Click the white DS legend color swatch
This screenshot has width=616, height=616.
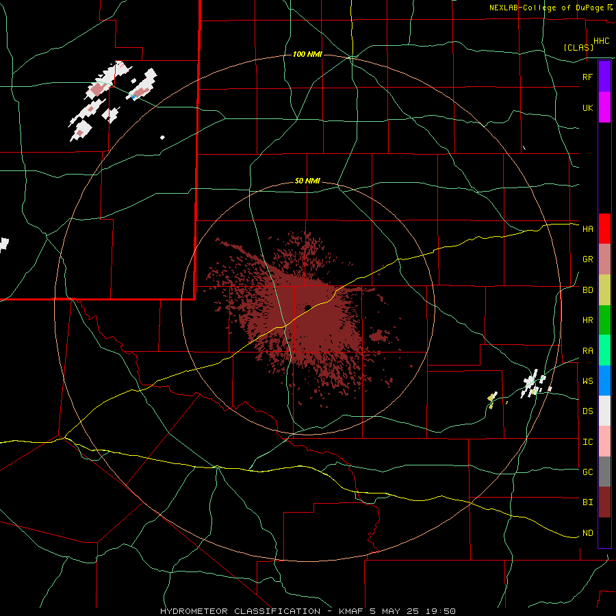point(604,411)
